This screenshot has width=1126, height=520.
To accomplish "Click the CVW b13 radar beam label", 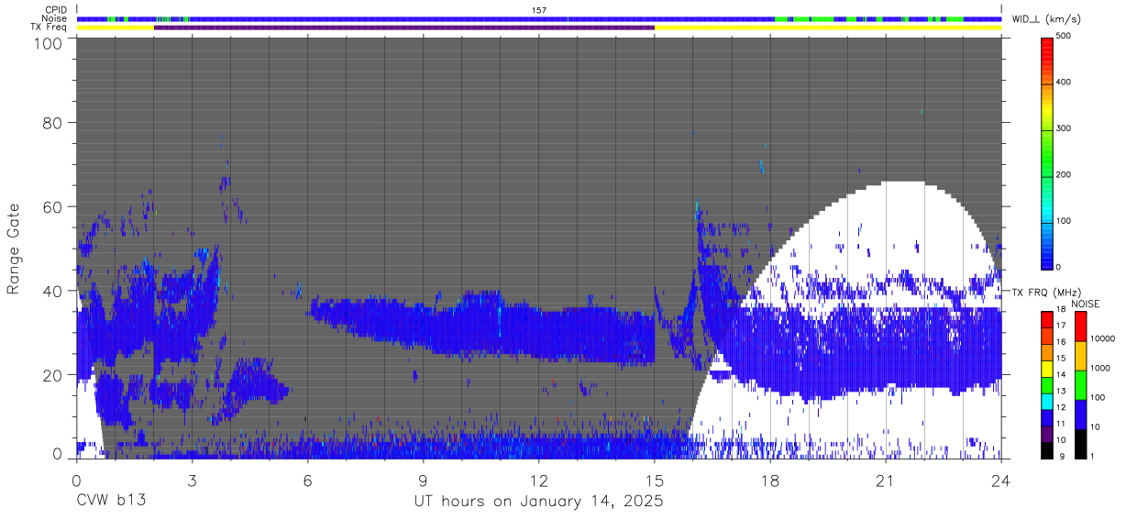I will [111, 501].
